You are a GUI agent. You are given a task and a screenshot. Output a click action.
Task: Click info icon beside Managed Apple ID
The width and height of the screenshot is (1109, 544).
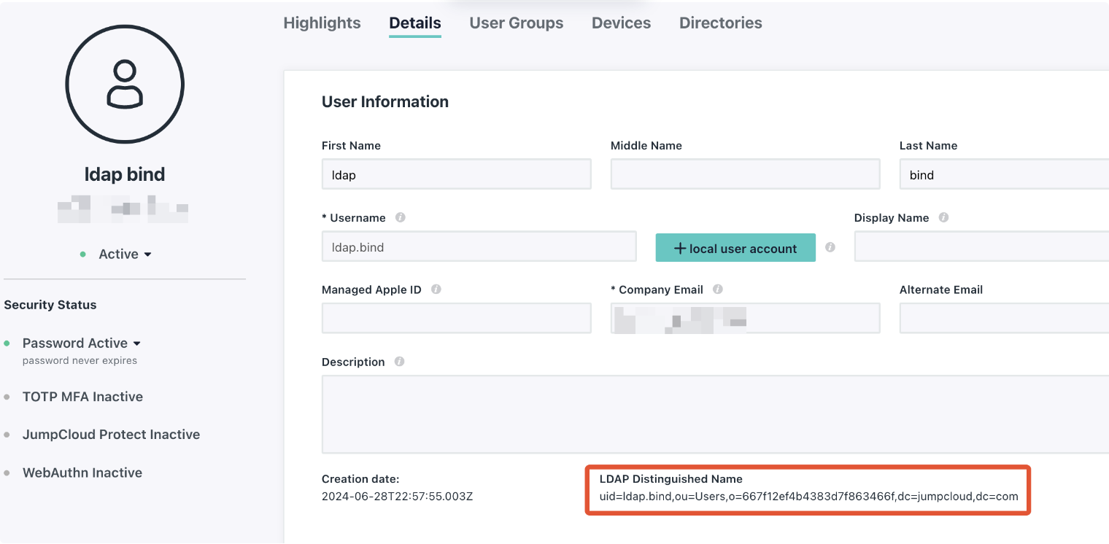(436, 290)
